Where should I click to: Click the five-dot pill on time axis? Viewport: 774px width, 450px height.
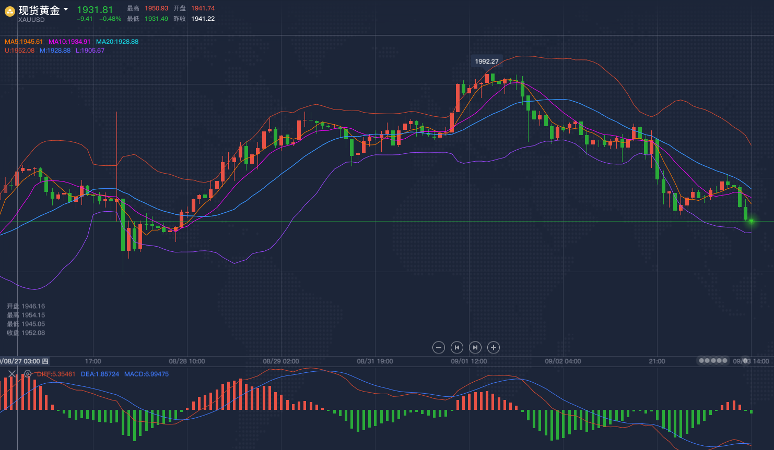click(x=713, y=360)
